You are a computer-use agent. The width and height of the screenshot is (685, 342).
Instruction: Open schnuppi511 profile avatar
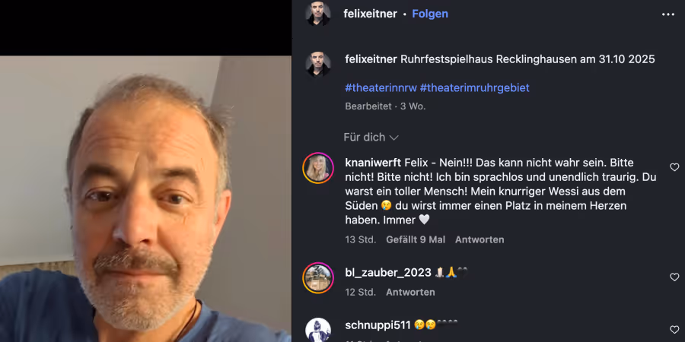tap(318, 330)
